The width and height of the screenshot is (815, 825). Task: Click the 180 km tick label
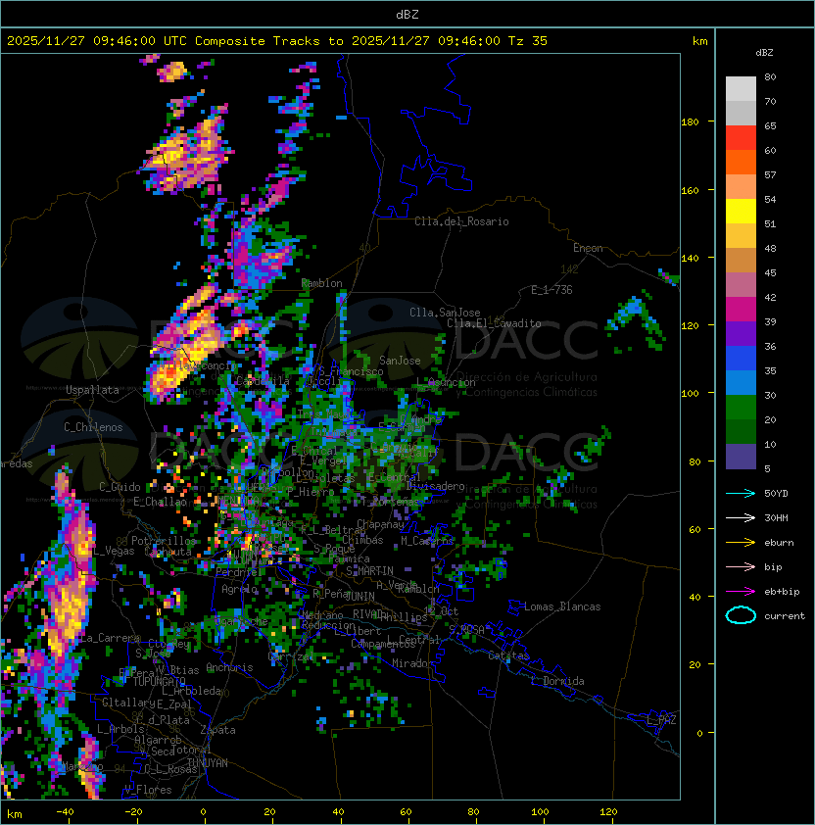(x=690, y=122)
